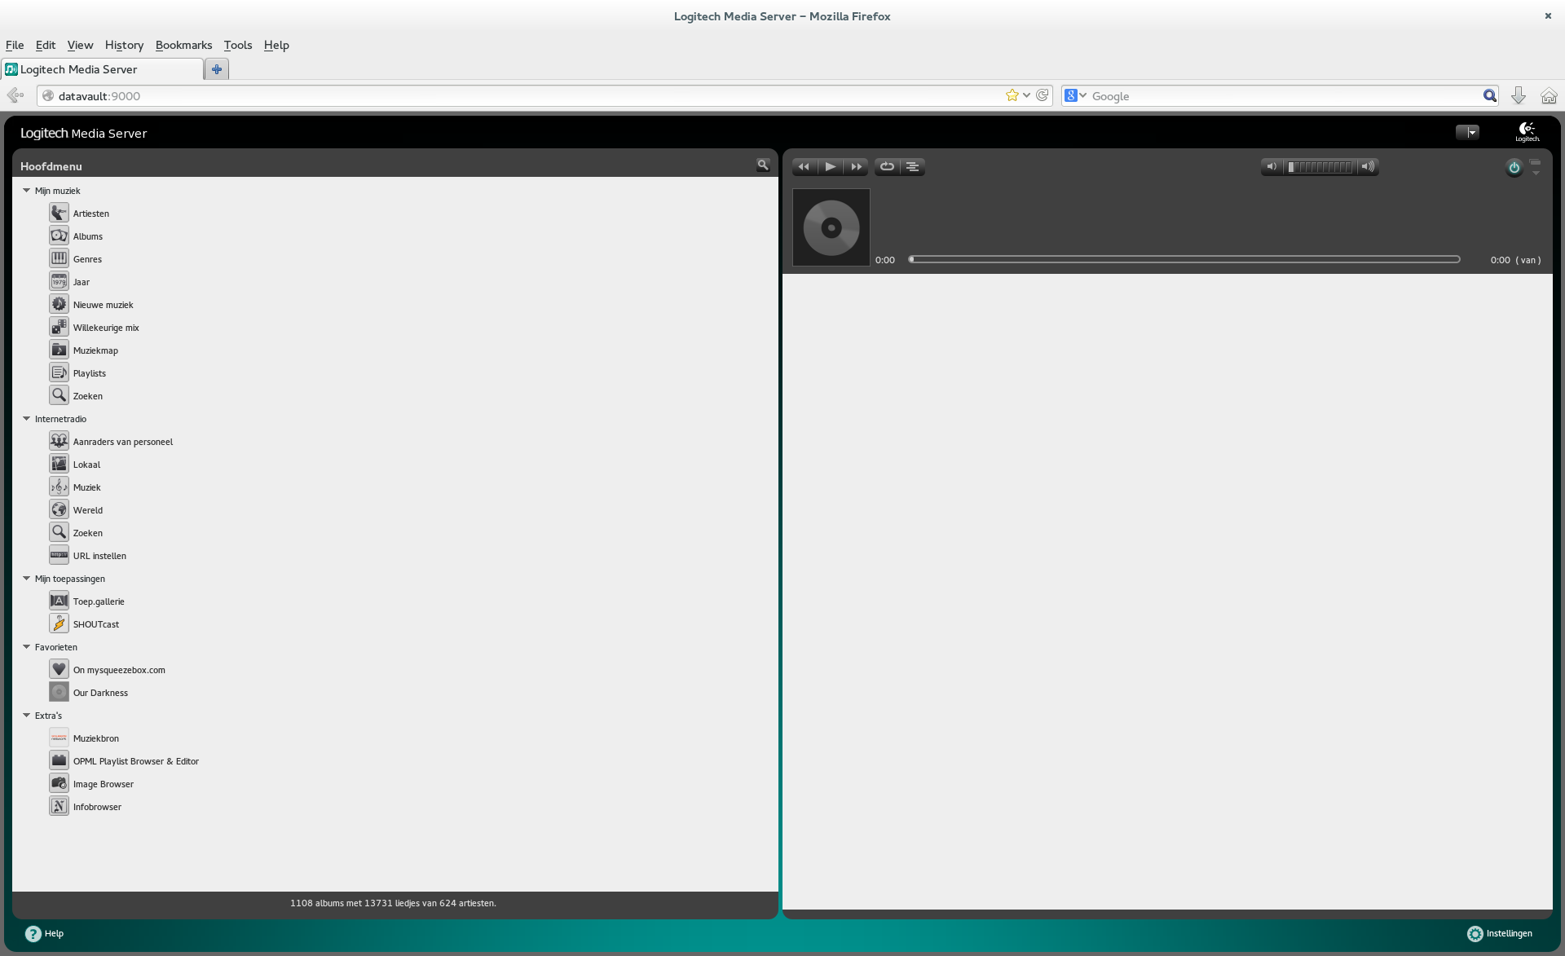This screenshot has height=956, width=1565.
Task: Open the Firefox downloads arrow
Action: coord(1519,95)
